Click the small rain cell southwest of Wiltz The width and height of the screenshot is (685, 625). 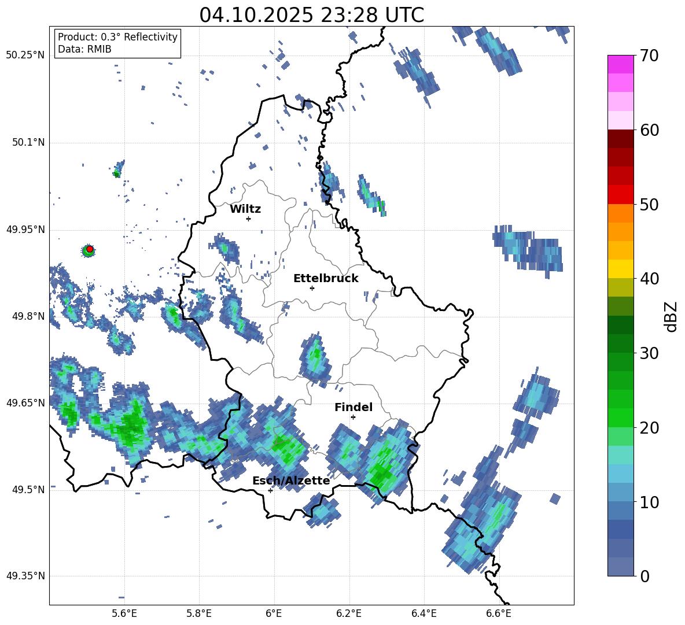pyautogui.click(x=225, y=249)
